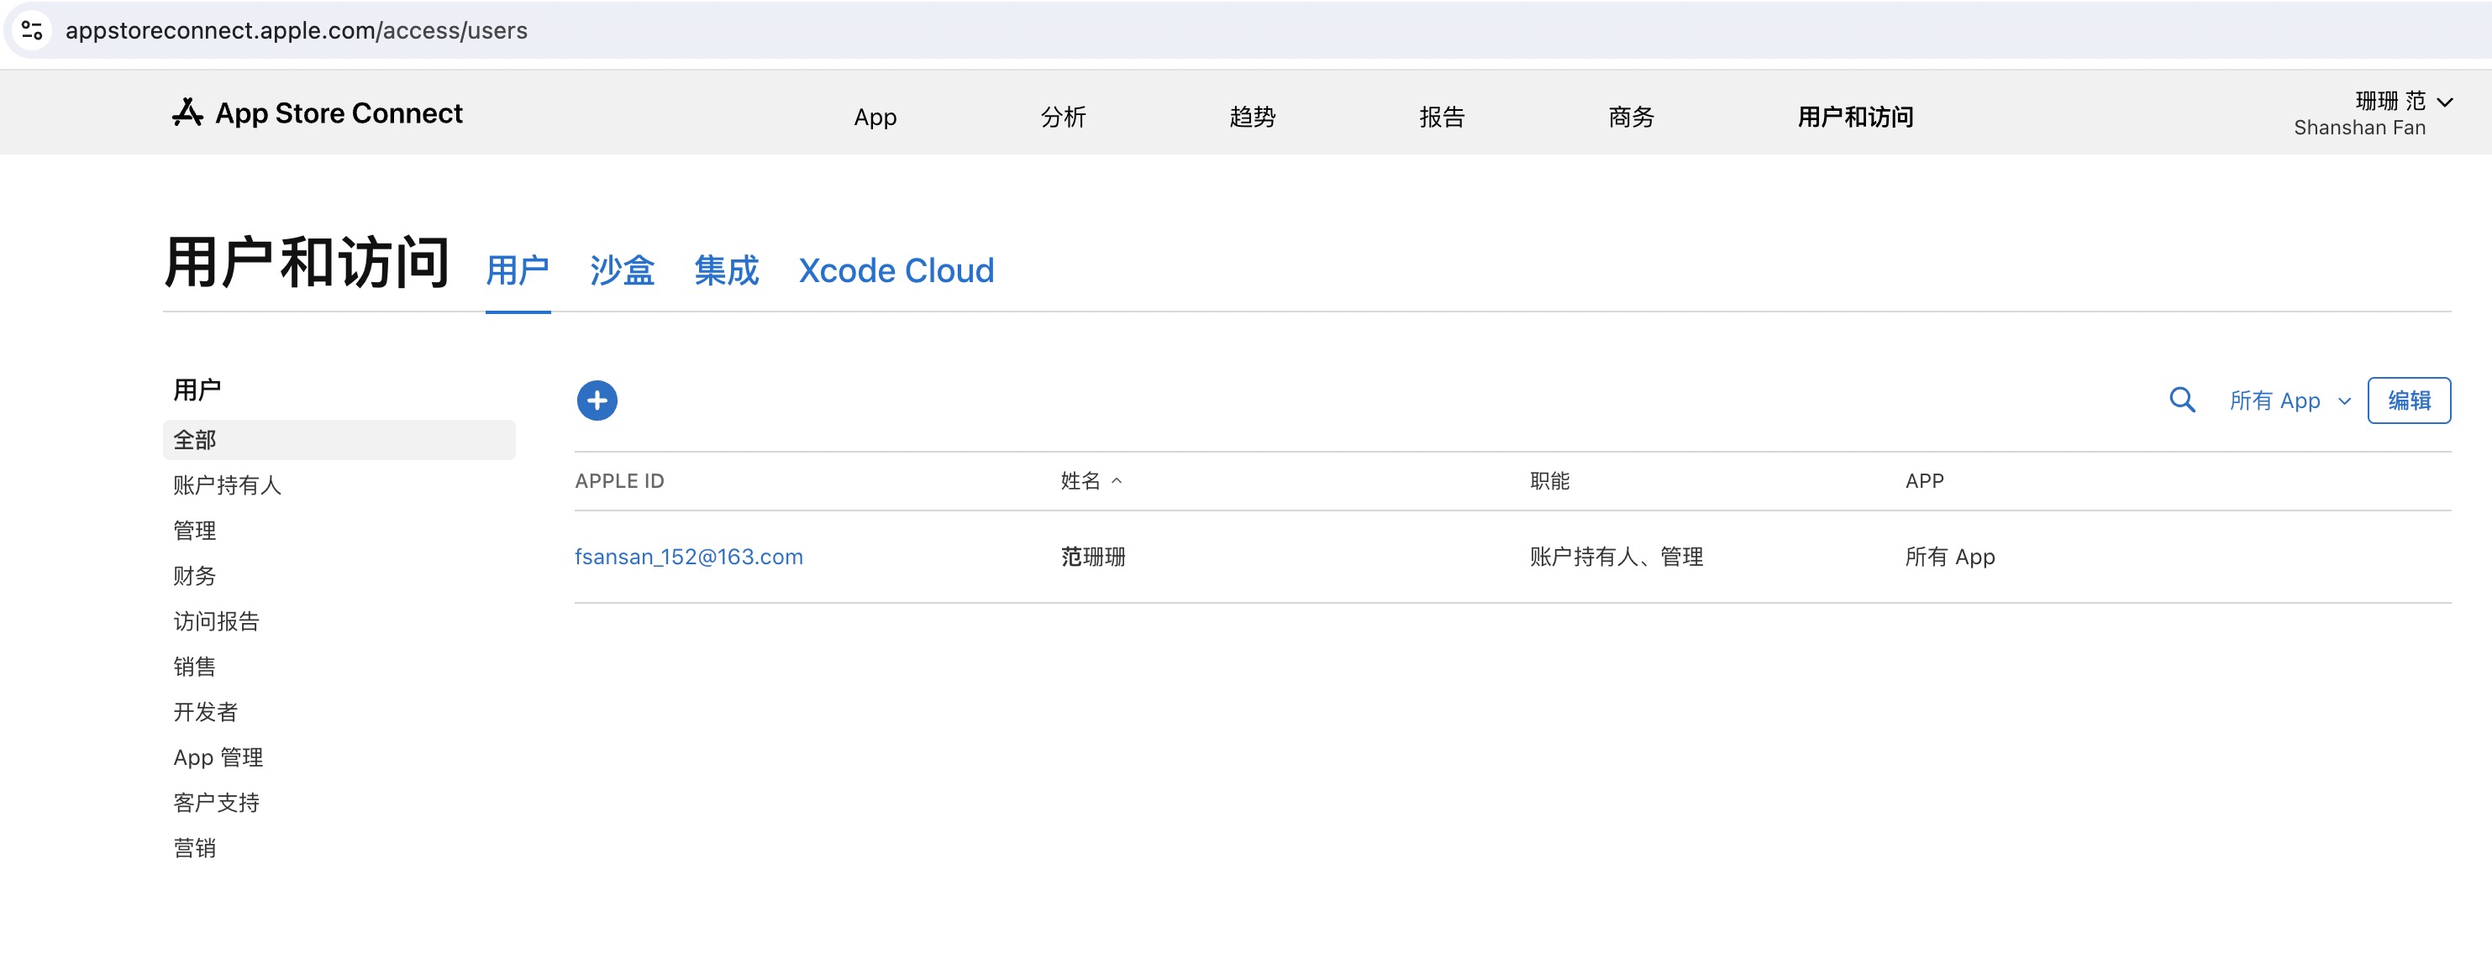This screenshot has width=2492, height=974.
Task: Open the fsansan_152@163.com user link
Action: [688, 558]
